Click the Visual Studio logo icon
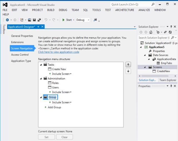The height and width of the screenshot is (141, 178). pyautogui.click(x=5, y=5)
